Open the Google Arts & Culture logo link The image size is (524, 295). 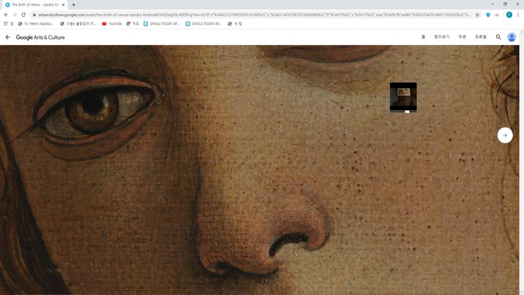pyautogui.click(x=40, y=37)
